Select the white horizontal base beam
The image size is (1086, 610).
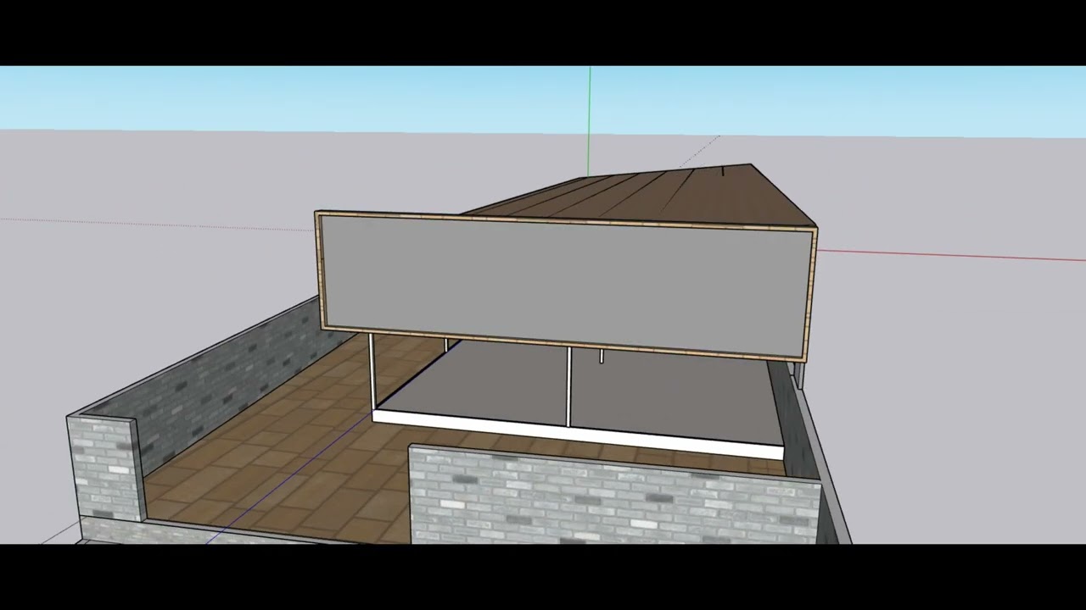point(577,433)
